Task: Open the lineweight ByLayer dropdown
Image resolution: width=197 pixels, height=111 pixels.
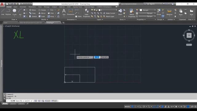Action: coord(147,13)
